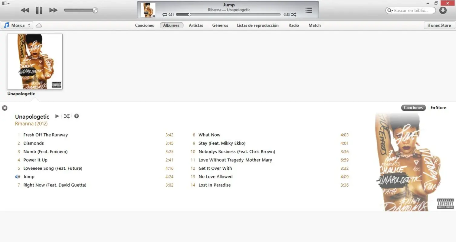Click the cloud icon beside Música
The image size is (456, 242).
(39, 25)
